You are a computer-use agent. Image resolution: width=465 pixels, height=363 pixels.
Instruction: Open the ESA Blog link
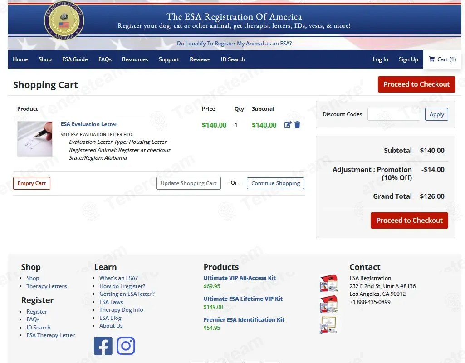[110, 318]
